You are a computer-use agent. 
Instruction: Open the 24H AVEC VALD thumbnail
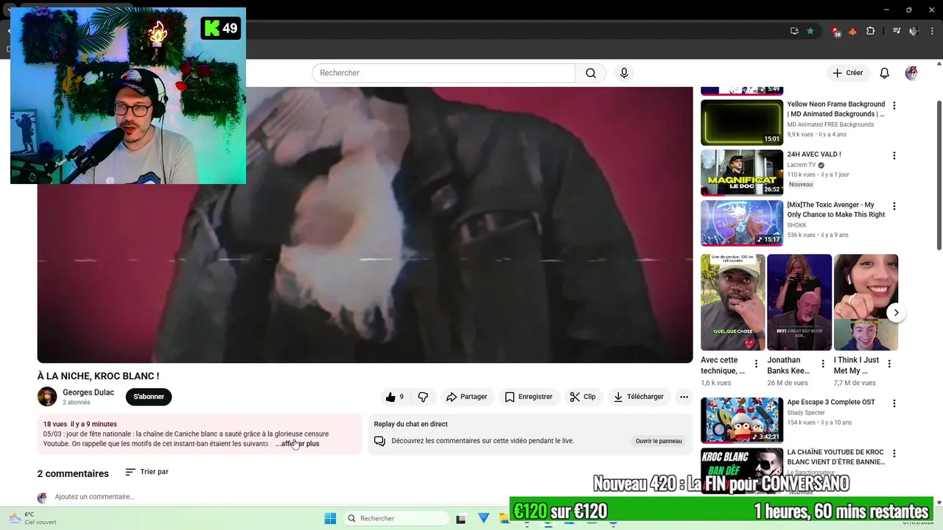tap(742, 173)
